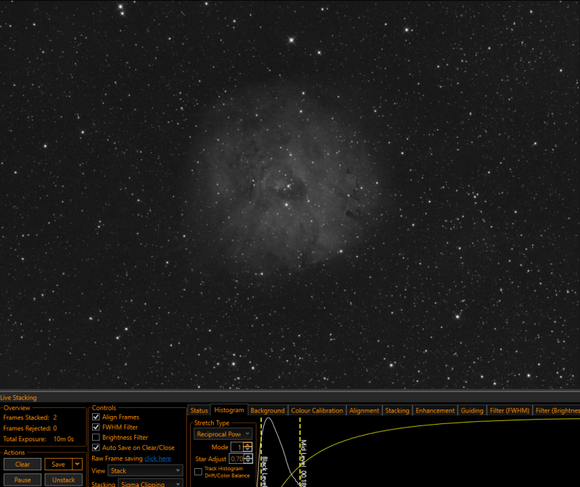Switch to the Status tab

(x=199, y=410)
